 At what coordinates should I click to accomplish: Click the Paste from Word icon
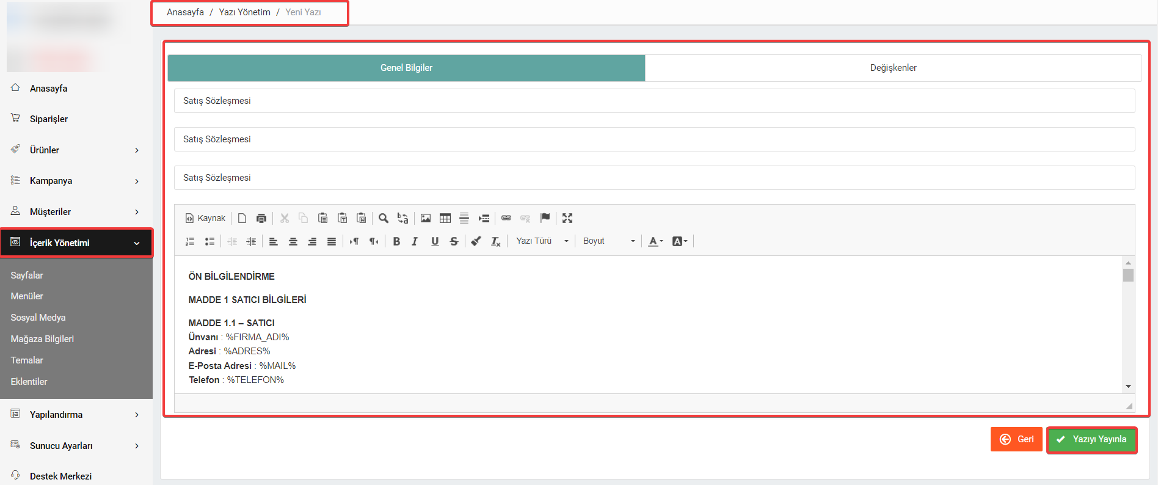(362, 218)
